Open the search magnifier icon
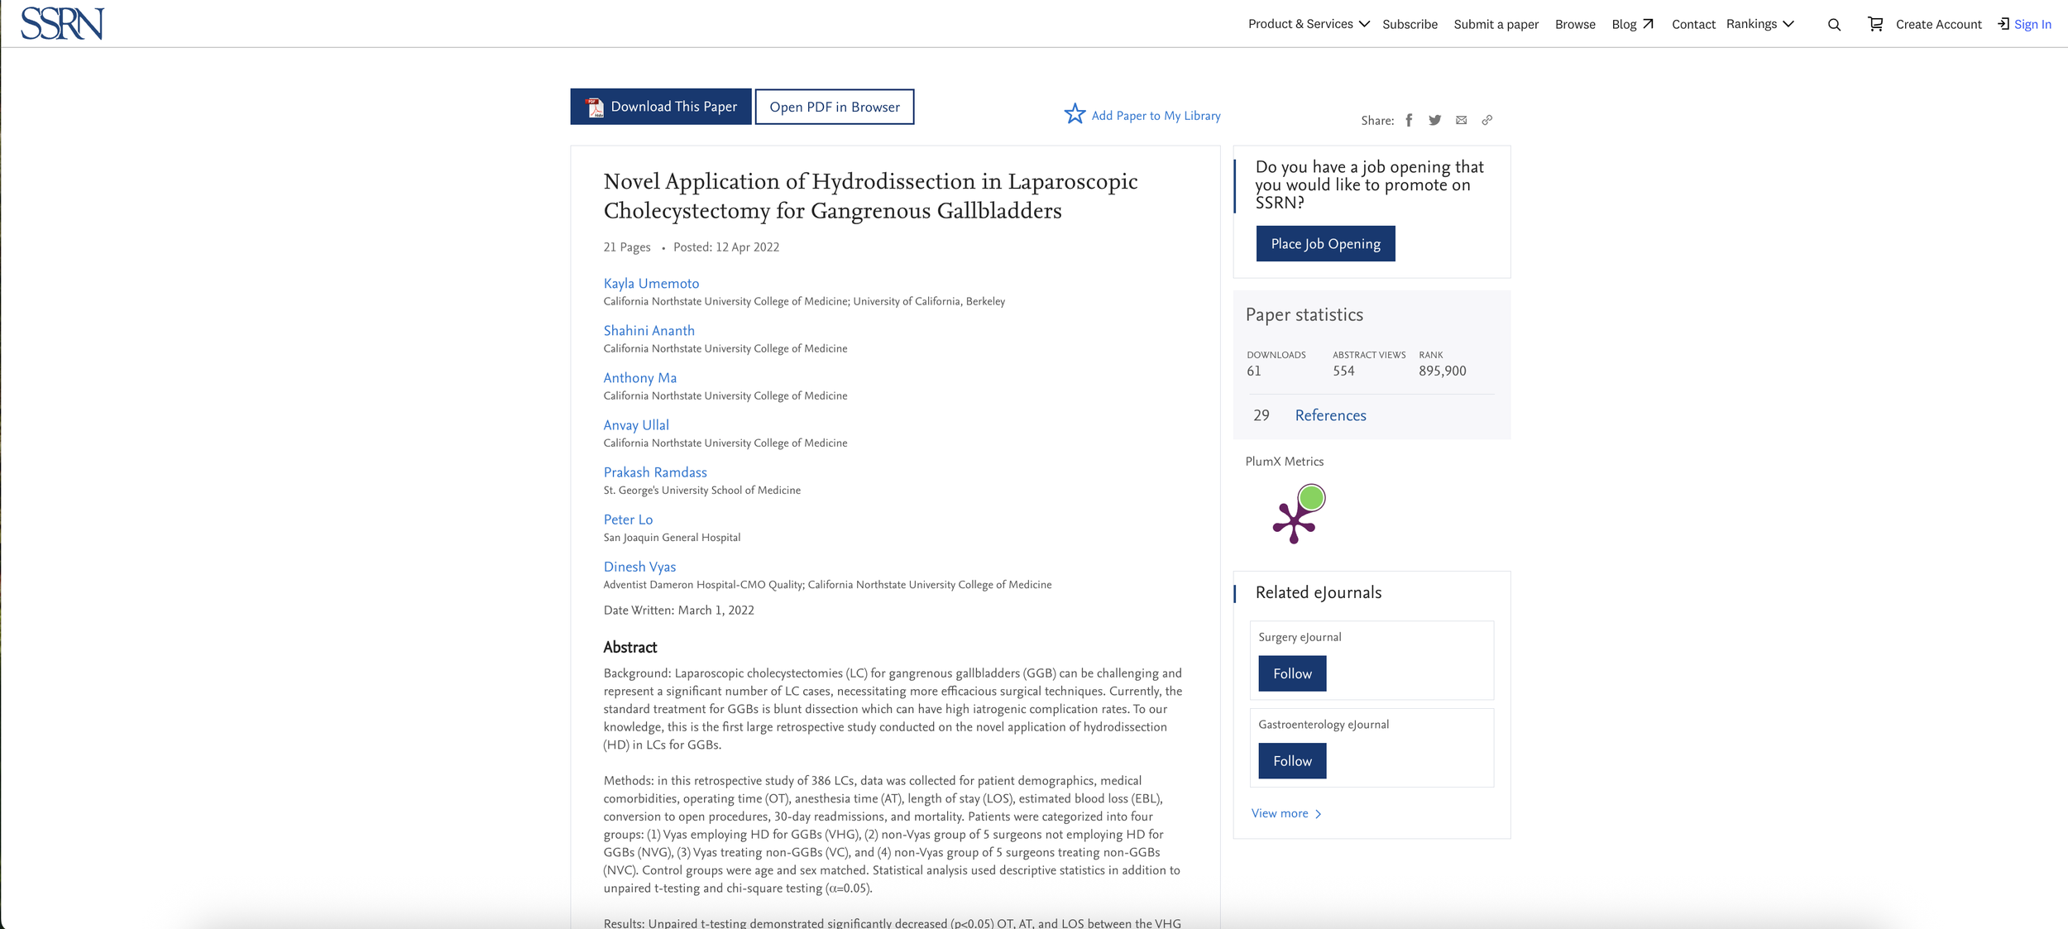 click(1834, 25)
